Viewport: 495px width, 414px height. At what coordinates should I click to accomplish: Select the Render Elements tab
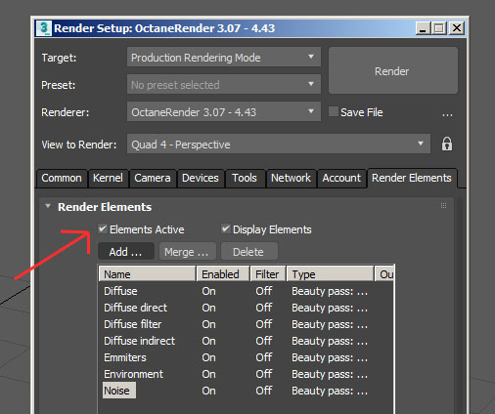[412, 178]
